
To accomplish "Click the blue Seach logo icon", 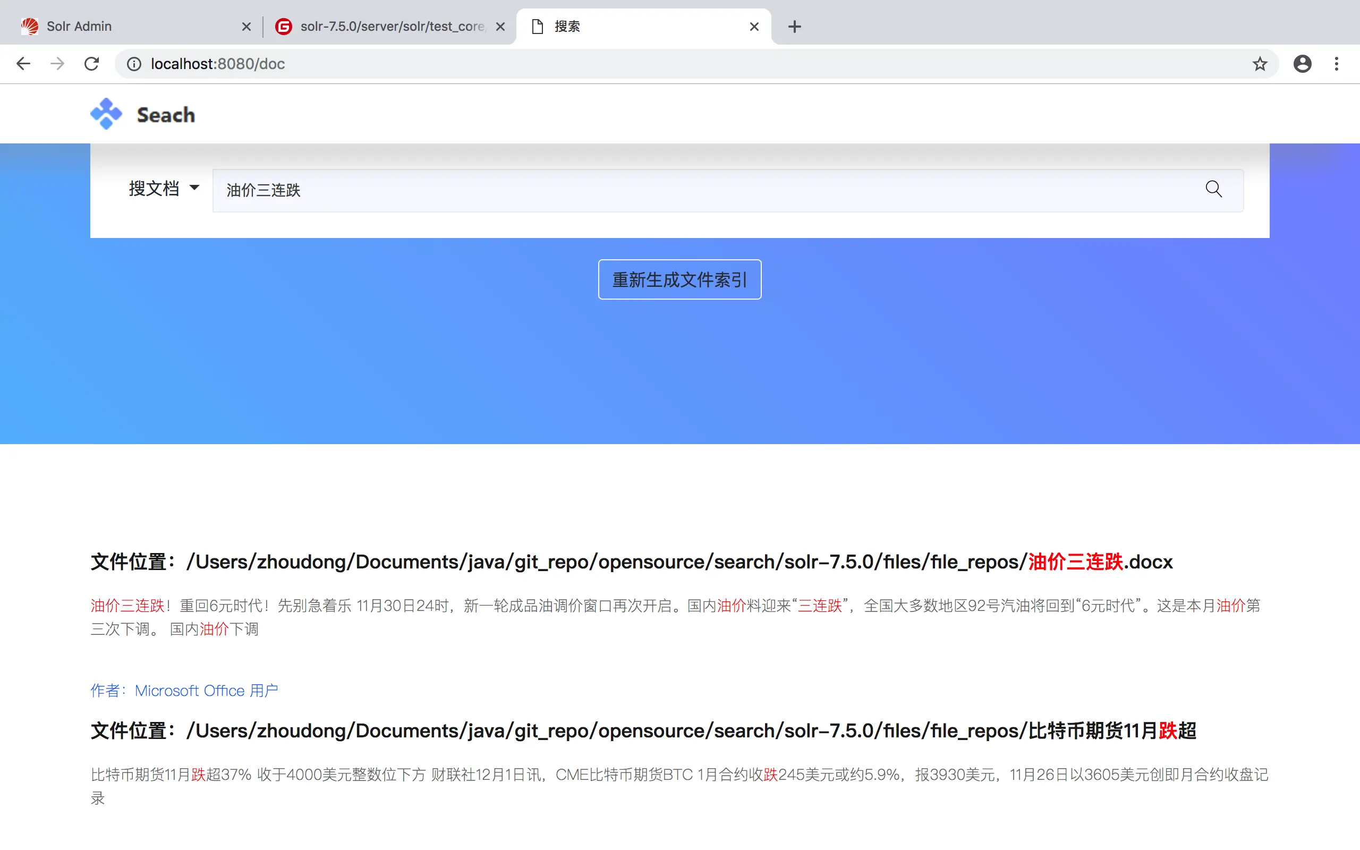I will point(106,114).
